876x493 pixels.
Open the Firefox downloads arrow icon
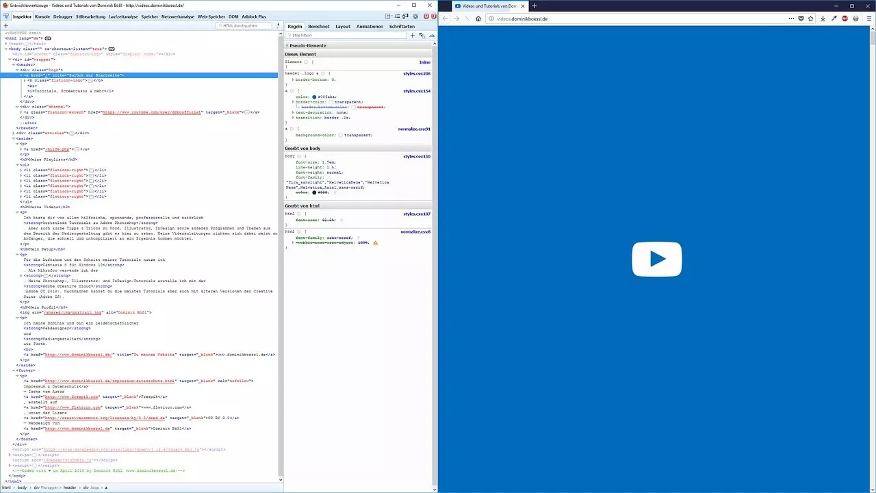[822, 18]
